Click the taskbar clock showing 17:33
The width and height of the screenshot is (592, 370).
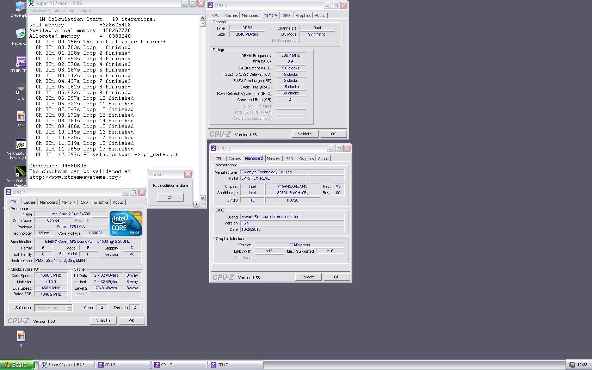click(582, 365)
